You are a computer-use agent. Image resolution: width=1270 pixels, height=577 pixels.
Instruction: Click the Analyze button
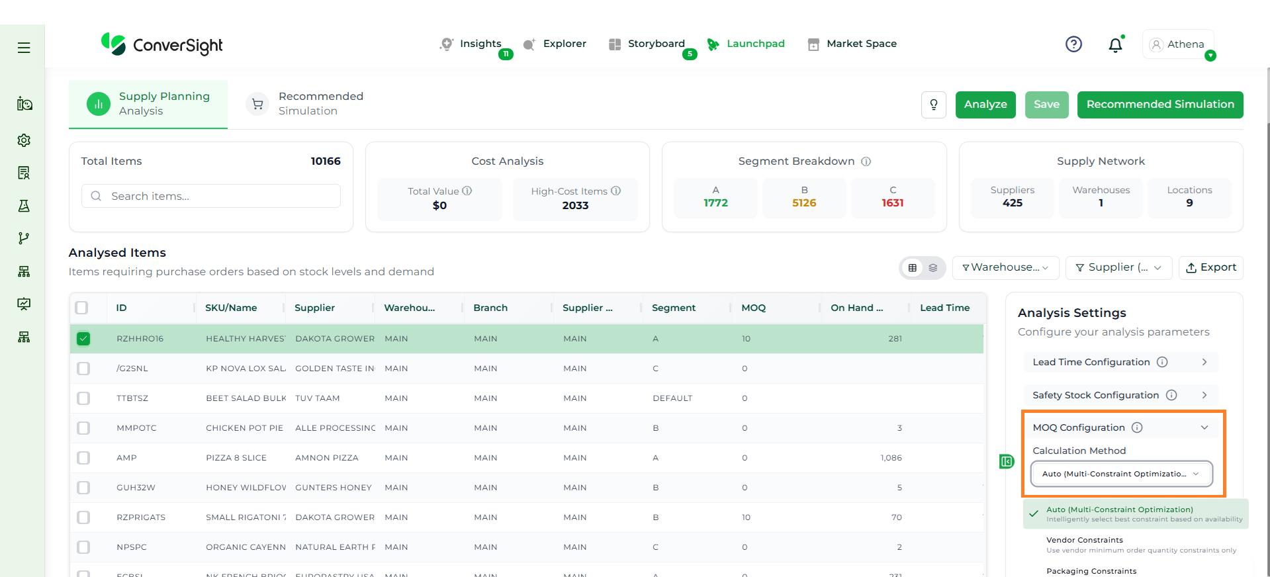coord(985,105)
